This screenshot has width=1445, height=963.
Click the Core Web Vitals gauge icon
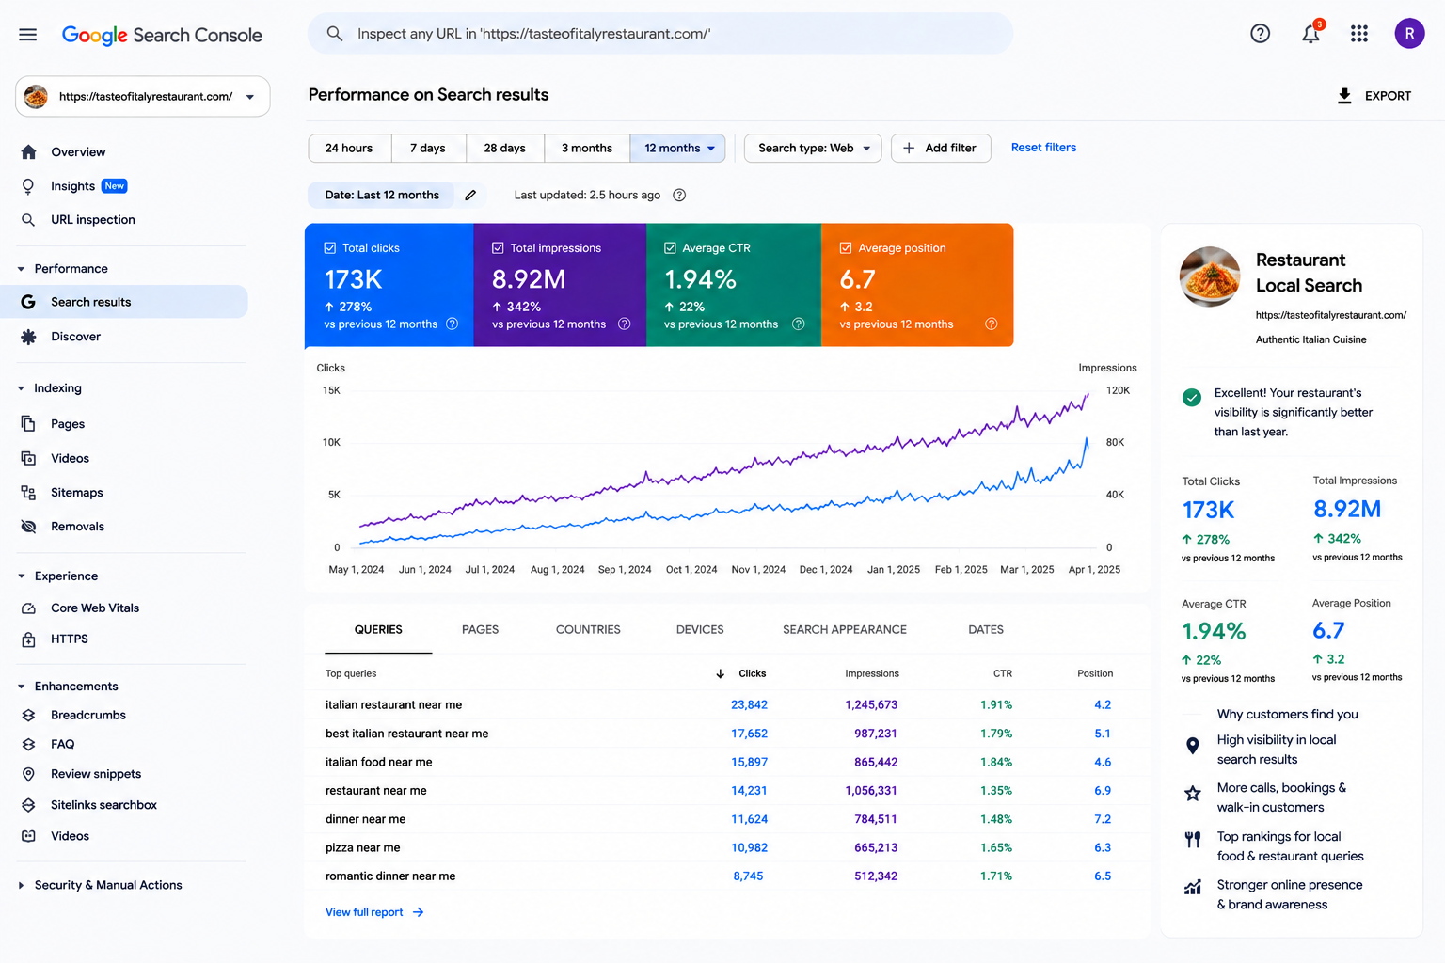point(28,608)
